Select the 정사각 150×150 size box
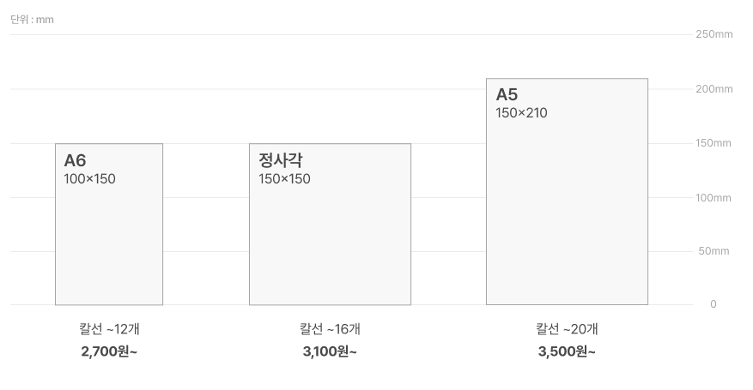753x390 pixels. pos(330,225)
